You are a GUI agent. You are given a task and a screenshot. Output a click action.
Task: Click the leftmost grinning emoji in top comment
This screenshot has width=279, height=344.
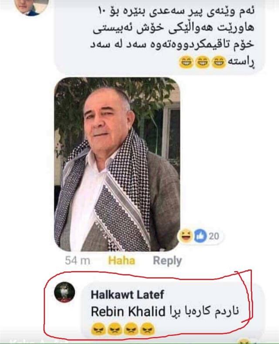point(186,62)
